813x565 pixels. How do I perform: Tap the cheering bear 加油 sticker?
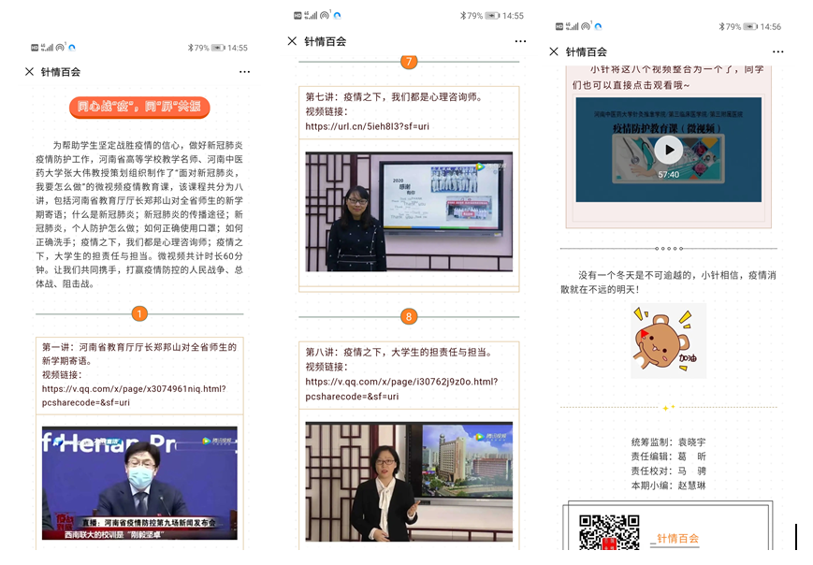pyautogui.click(x=668, y=340)
